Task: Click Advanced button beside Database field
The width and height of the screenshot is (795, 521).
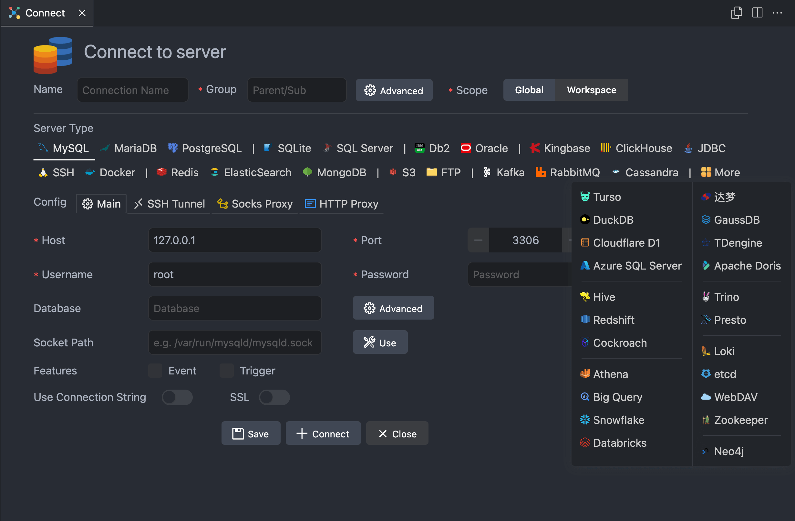Action: (x=394, y=308)
